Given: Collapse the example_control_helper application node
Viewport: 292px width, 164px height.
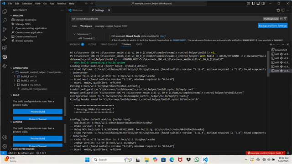Looking at the screenshot, I should point(13,72).
